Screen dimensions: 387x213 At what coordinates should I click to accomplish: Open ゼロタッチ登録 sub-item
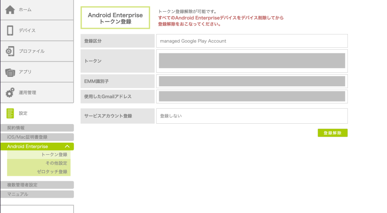(39, 171)
